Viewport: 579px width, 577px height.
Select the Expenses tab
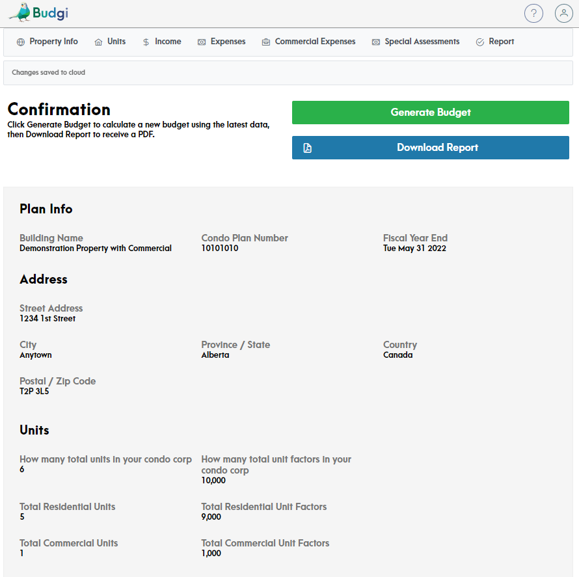click(x=222, y=42)
